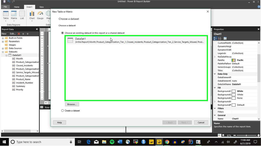Expand the Built-in Fields folder
Image resolution: width=261 pixels, height=146 pixels.
point(3,38)
